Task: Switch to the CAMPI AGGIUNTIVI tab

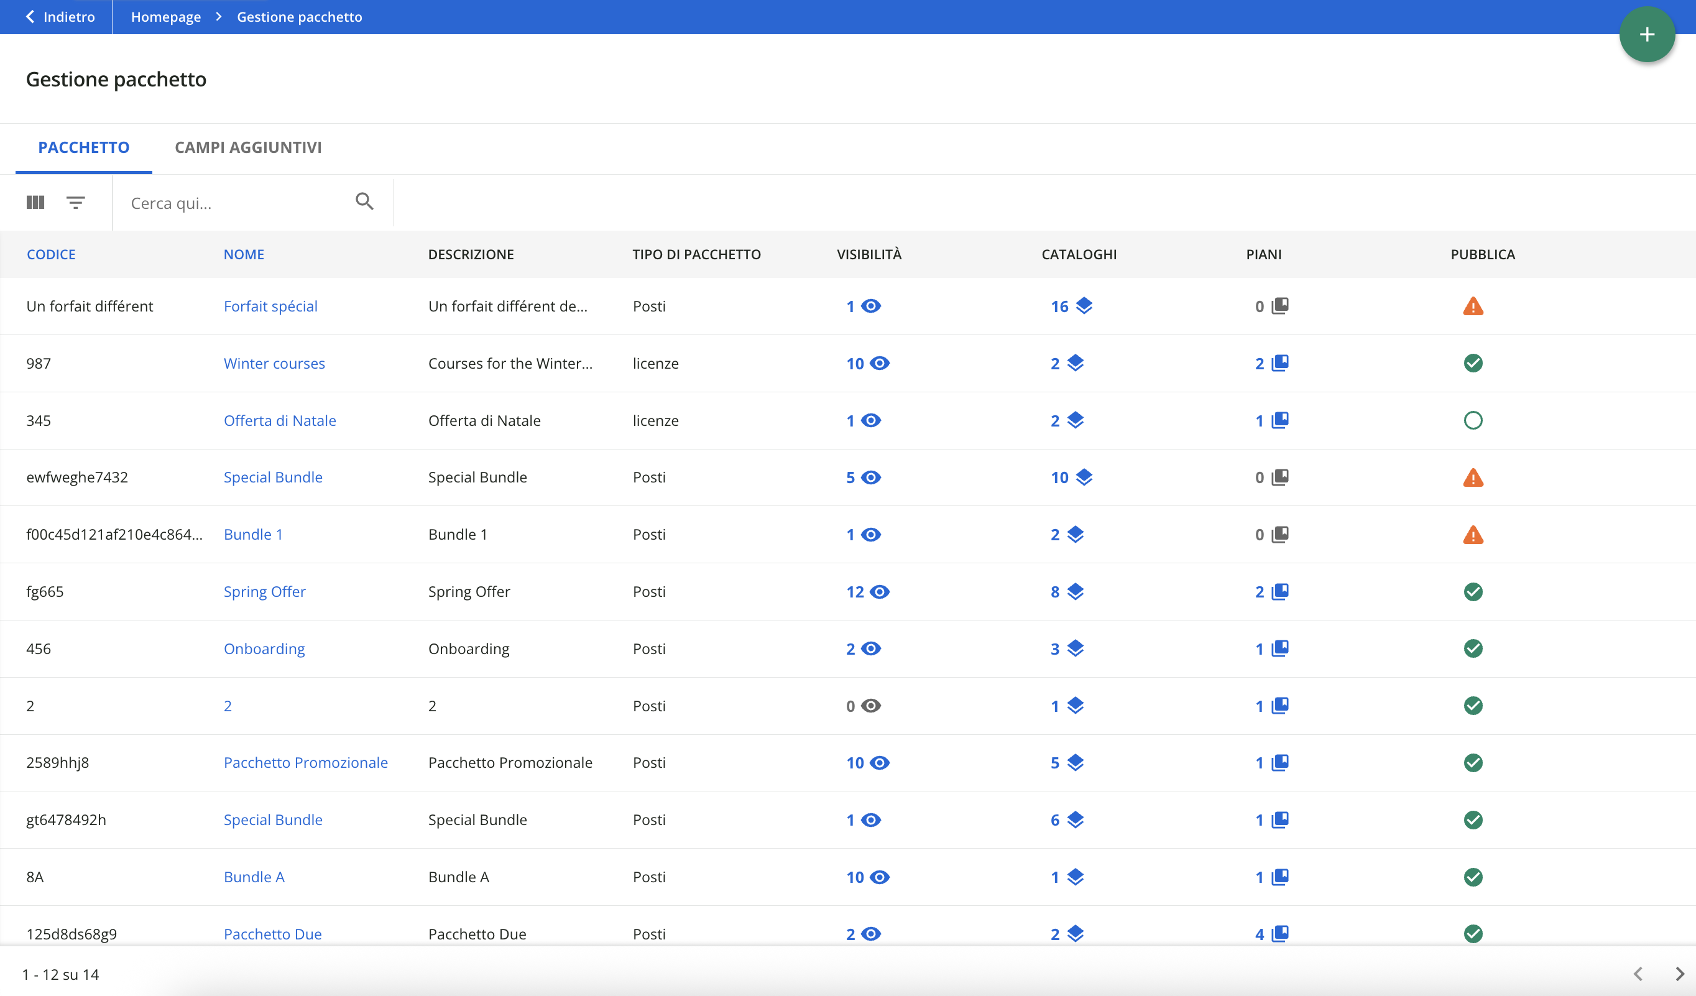Action: point(248,147)
